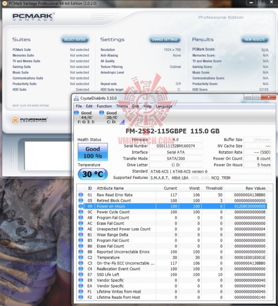Click the View Results button in PCMark Vantage

(x=255, y=40)
